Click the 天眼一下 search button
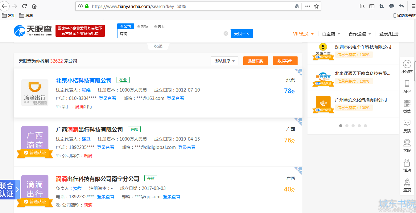The width and height of the screenshot is (416, 213). [x=241, y=34]
